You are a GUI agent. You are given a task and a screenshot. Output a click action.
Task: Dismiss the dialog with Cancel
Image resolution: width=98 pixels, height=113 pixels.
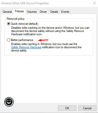tap(87, 108)
